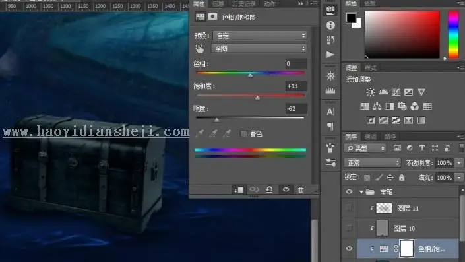Screen dimensions: 465x262
Task: Pick the add-to-sample eyedropper tool
Action: [213, 134]
